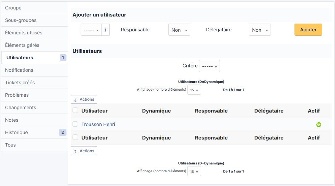Click the info icon beside user dropdown
Screen dimensions: 335x186
[x=105, y=30]
